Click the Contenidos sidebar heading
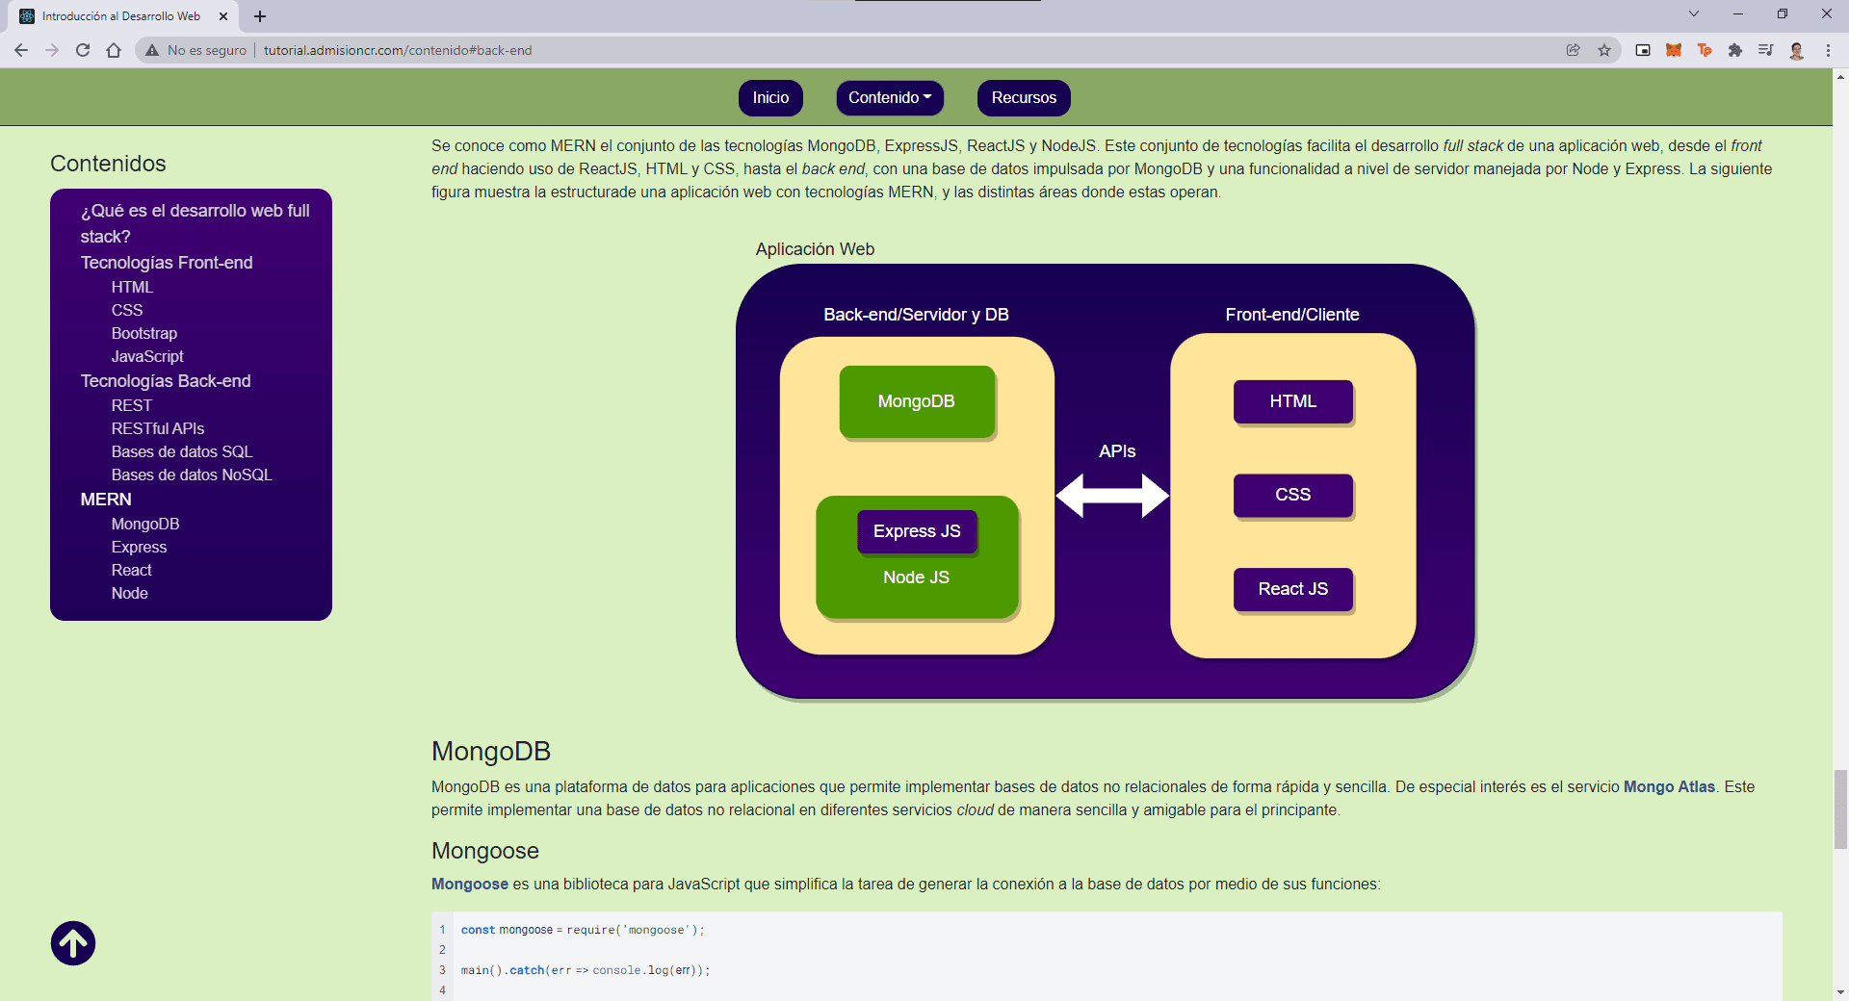This screenshot has width=1849, height=1001. pos(108,164)
